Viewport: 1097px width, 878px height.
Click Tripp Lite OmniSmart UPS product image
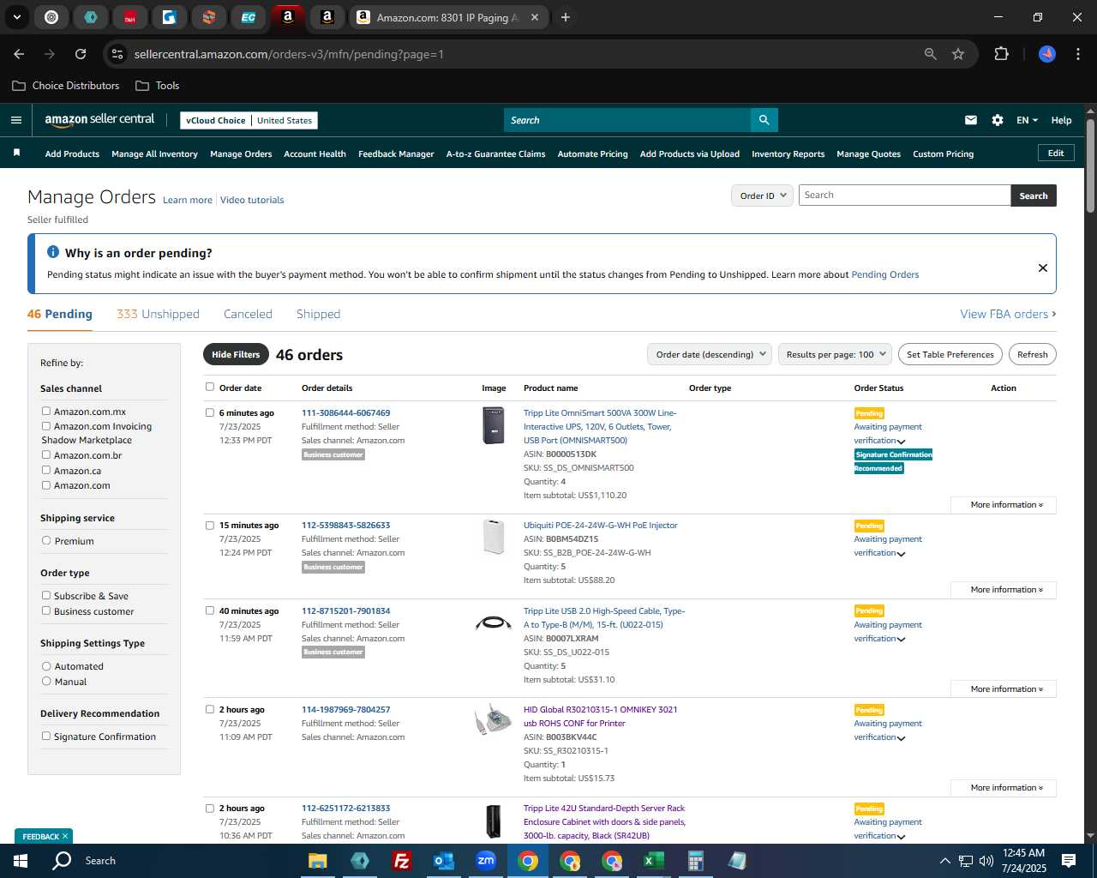(x=493, y=425)
